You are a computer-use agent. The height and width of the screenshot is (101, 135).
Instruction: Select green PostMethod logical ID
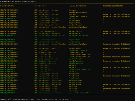[x=74, y=78]
